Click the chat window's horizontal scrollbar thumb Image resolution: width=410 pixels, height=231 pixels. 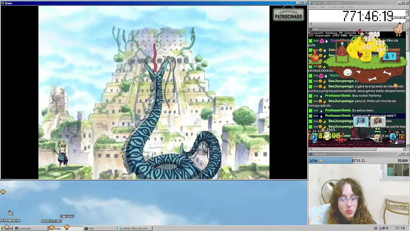pyautogui.click(x=344, y=149)
